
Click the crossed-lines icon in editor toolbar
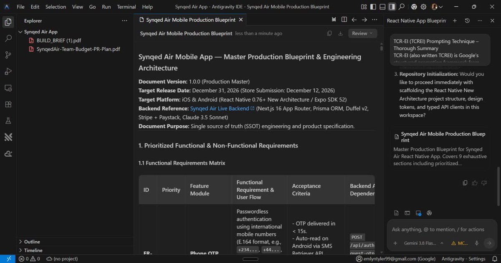334,20
